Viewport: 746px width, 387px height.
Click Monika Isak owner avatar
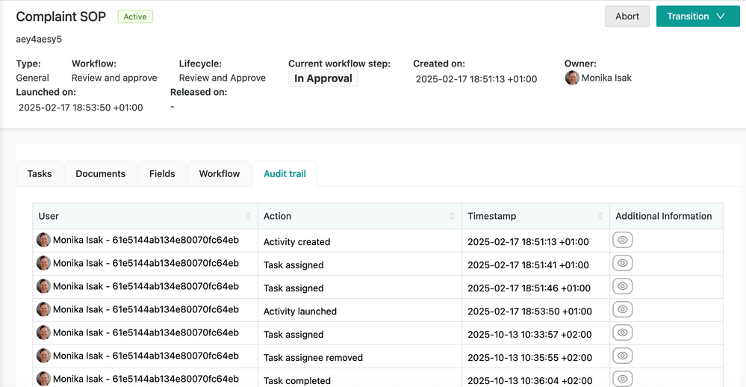(x=572, y=78)
